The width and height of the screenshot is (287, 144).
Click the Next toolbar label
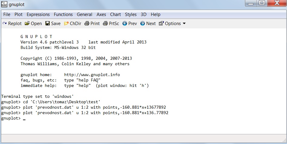tap(151, 24)
